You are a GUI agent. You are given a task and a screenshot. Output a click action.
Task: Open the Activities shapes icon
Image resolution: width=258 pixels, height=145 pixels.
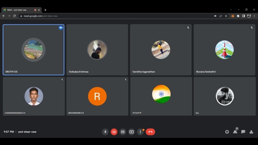(x=251, y=132)
